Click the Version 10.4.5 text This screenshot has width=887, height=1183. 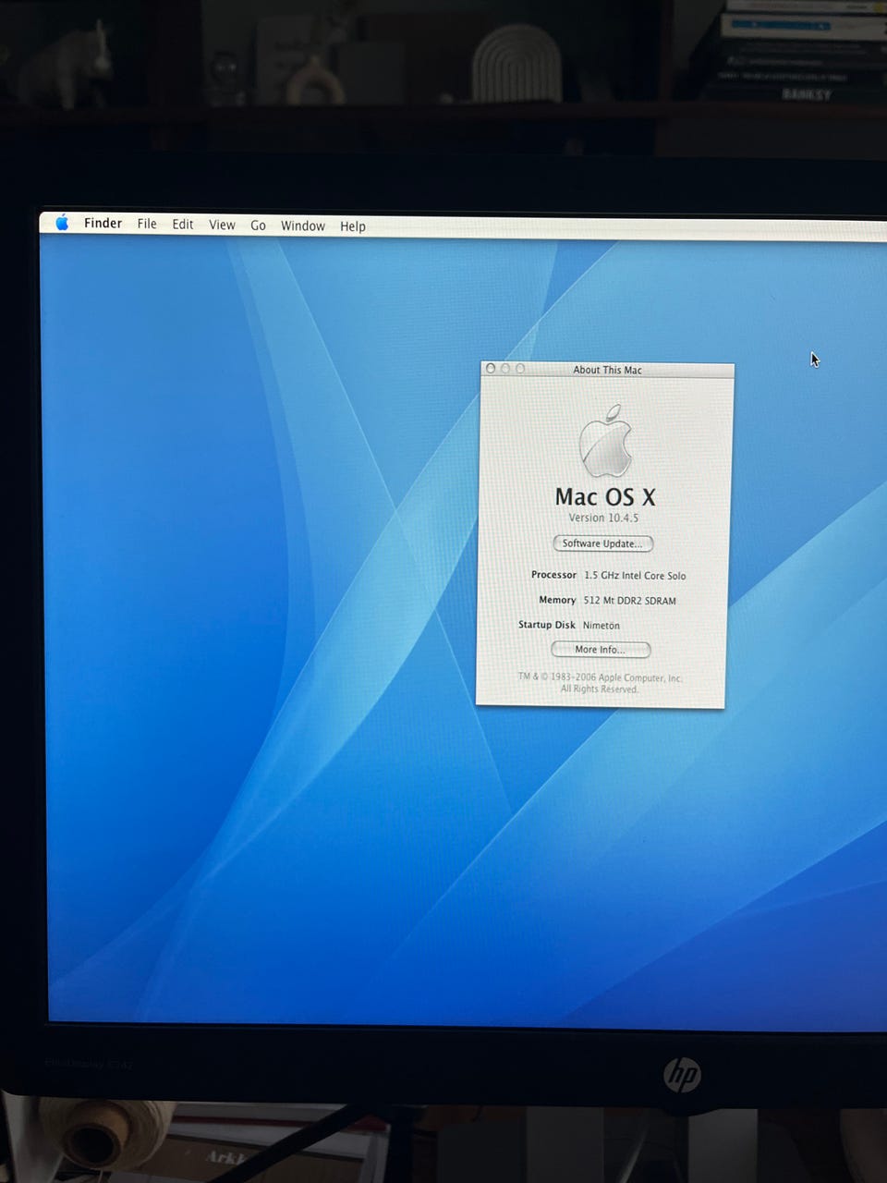pyautogui.click(x=603, y=518)
